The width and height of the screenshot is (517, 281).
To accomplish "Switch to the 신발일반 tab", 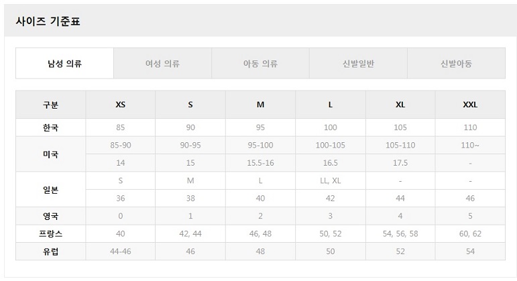I will click(358, 64).
